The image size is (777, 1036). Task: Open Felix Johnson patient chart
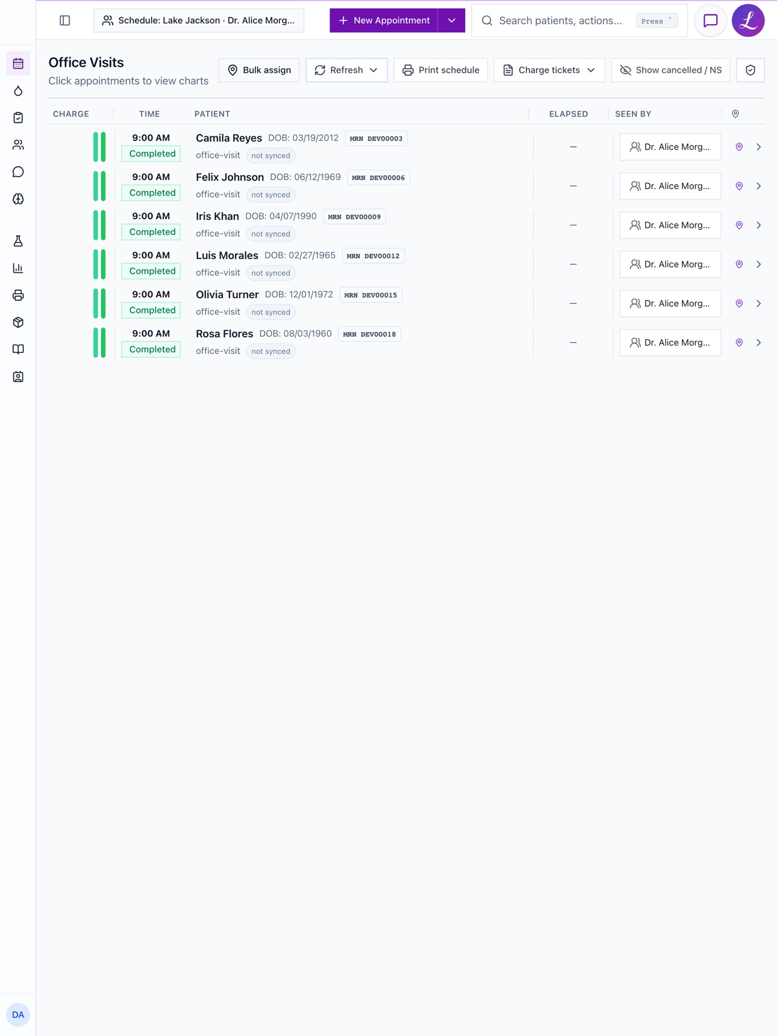(229, 177)
